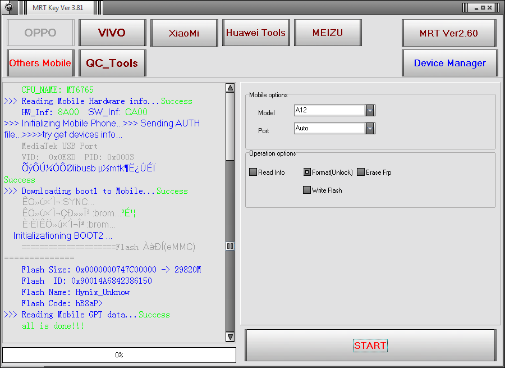
Task: Enable the Write Flash checkbox
Action: (x=306, y=190)
